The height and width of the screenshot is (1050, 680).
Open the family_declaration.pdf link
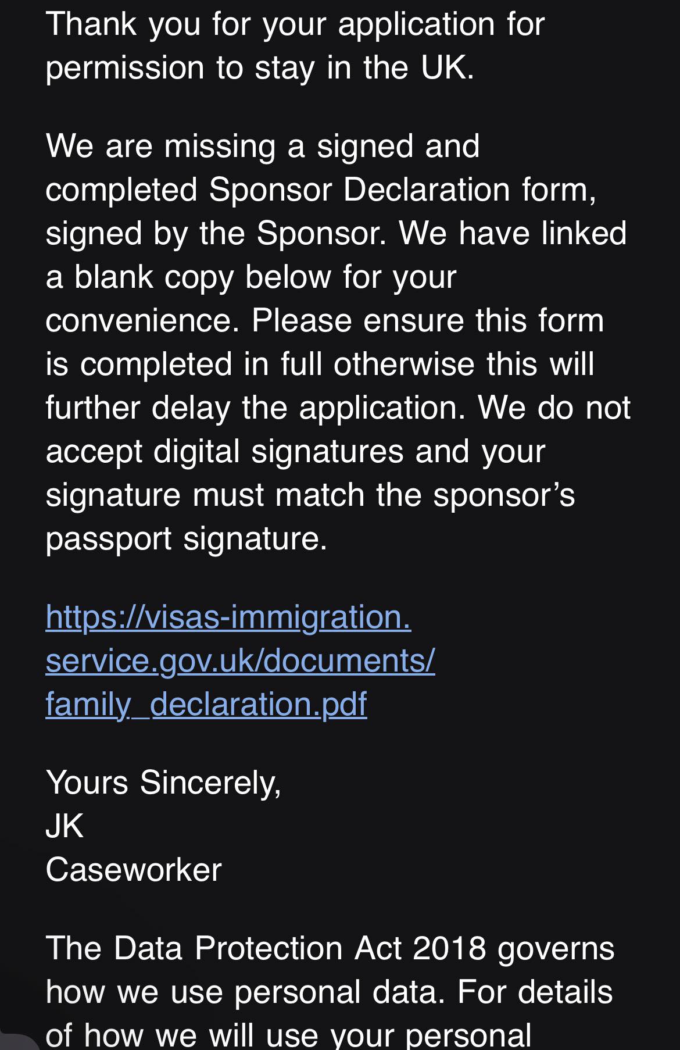tap(206, 704)
